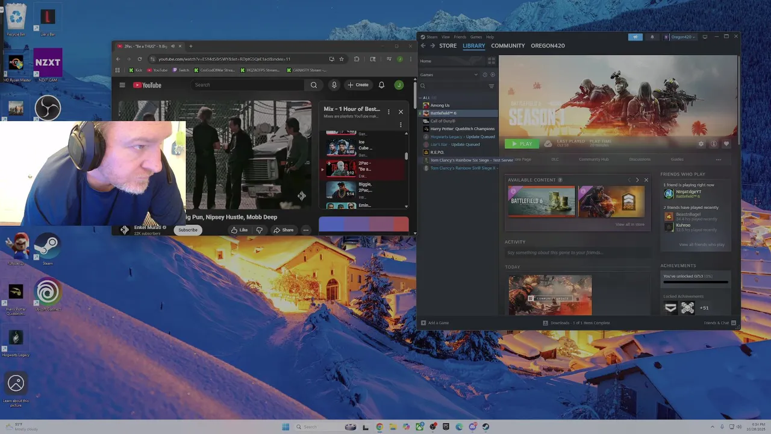Open YouTube notifications bell

tap(381, 85)
